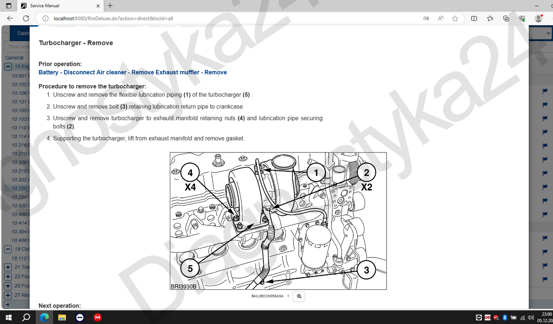Viewport: 553px width, 324px height.
Task: Open TeamViewer from the taskbar
Action: tap(80, 317)
